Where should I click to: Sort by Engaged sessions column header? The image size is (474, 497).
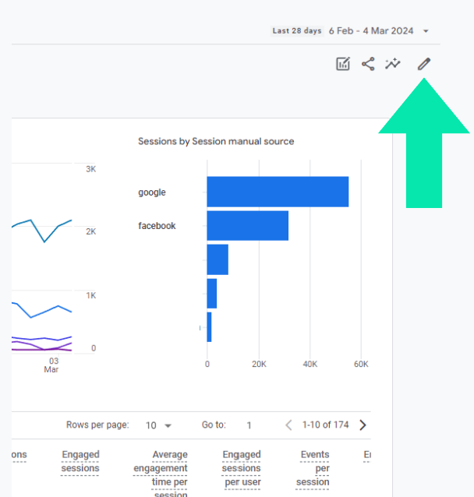(x=80, y=461)
